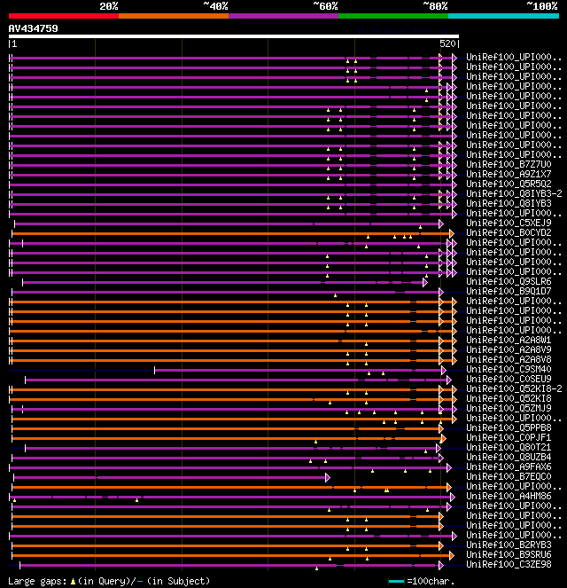The height and width of the screenshot is (588, 567).
Task: Open the UniRef100_A9Z1X7 hit label
Action: (509, 174)
